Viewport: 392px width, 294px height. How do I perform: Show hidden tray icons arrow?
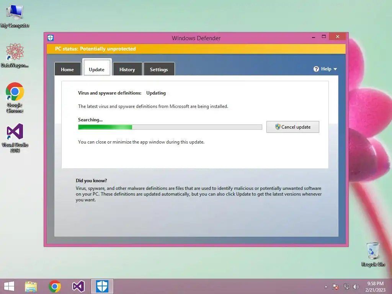pyautogui.click(x=326, y=287)
